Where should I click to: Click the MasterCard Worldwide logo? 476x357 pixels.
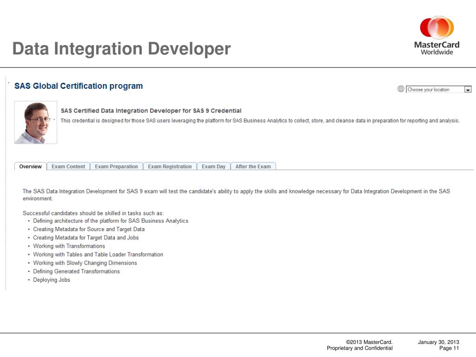(x=437, y=35)
